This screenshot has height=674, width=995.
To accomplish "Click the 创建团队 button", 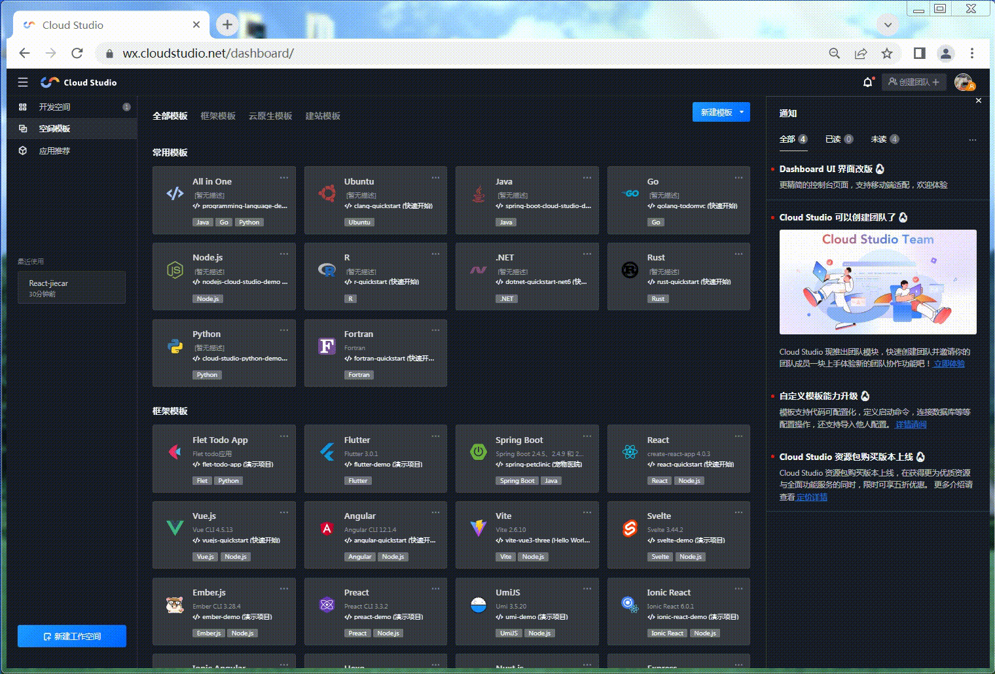I will (x=914, y=82).
